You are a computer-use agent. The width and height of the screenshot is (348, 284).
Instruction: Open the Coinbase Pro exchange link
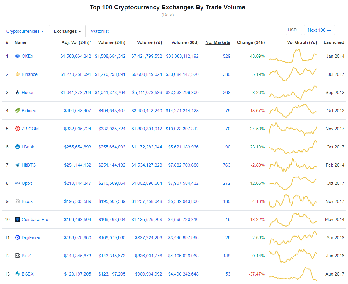click(x=35, y=220)
